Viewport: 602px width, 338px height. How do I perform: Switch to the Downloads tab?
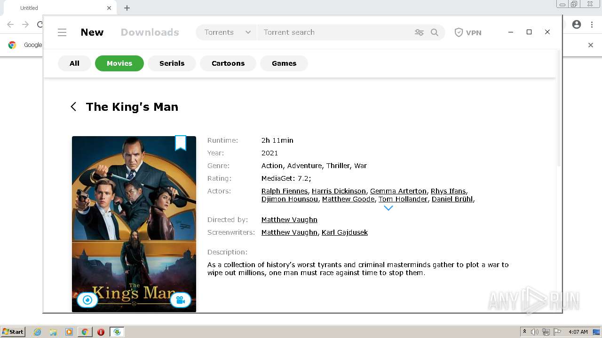150,32
